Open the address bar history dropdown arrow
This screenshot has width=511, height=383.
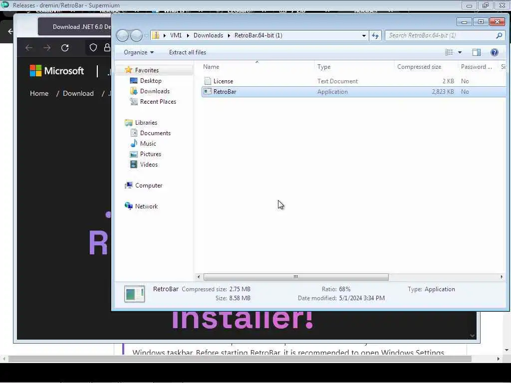pos(364,35)
